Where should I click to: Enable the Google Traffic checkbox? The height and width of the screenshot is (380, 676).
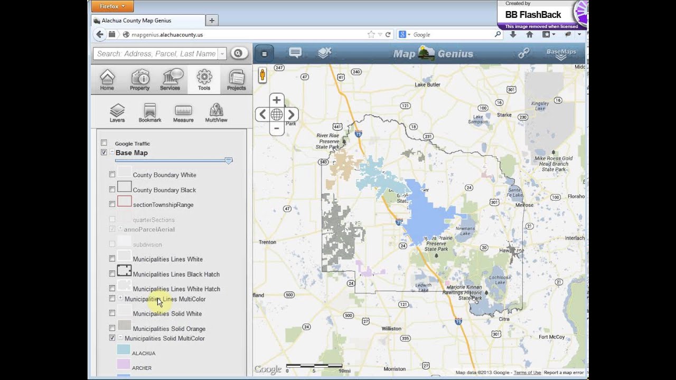pyautogui.click(x=104, y=143)
